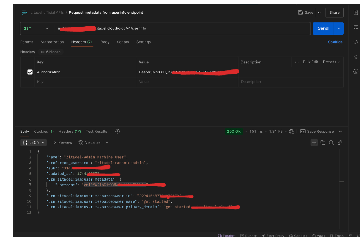Uncheck the Authorization header checkbox

30,72
